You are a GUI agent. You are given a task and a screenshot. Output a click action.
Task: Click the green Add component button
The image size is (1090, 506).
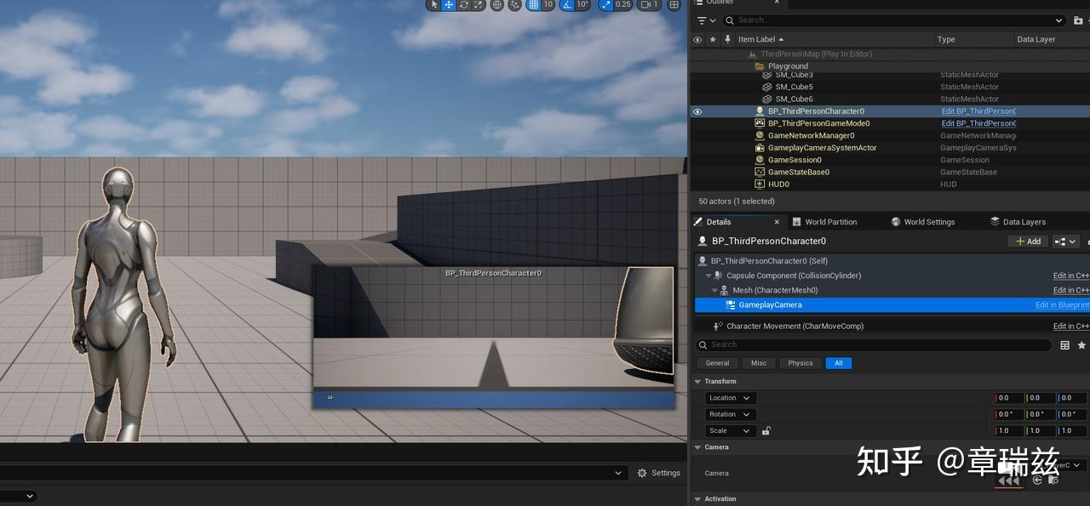click(1027, 241)
